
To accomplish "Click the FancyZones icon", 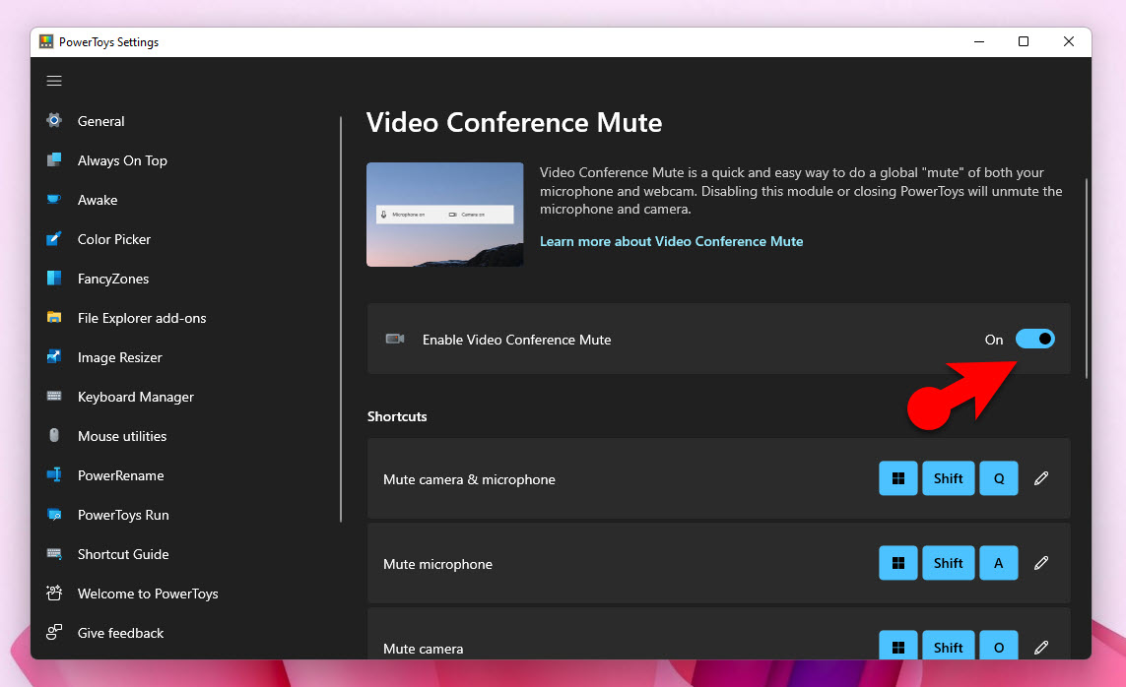I will pyautogui.click(x=54, y=279).
